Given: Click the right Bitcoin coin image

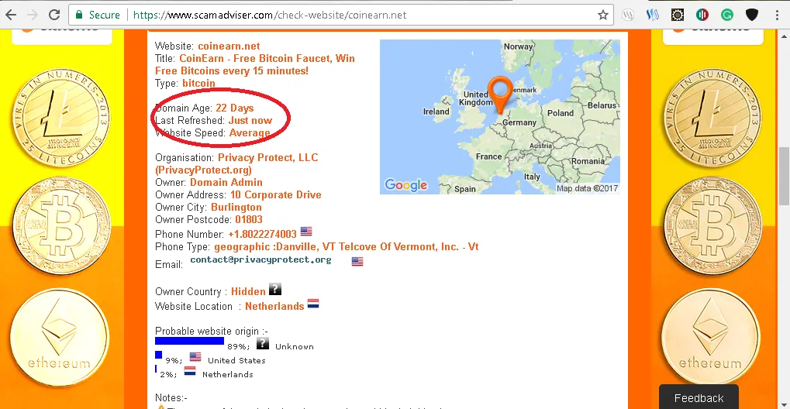Looking at the screenshot, I should click(x=712, y=225).
